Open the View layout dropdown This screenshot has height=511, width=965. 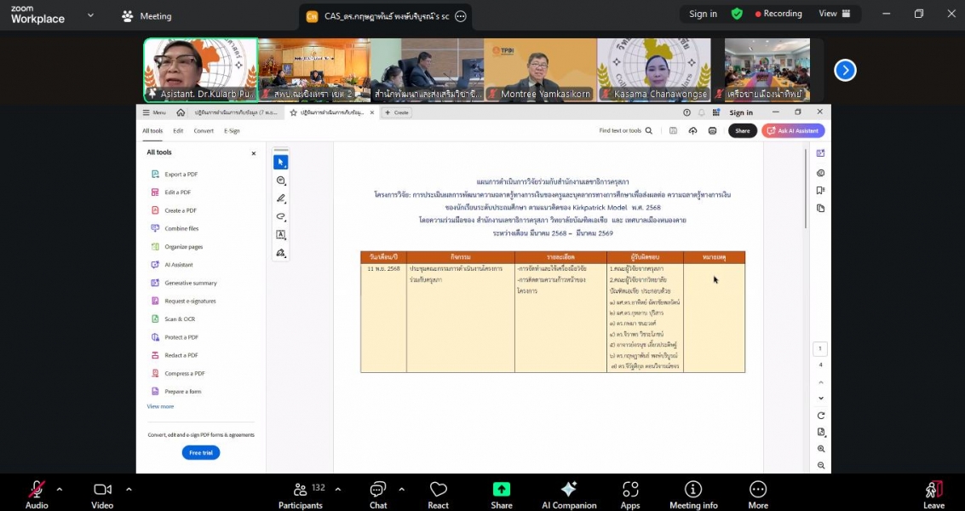coord(835,14)
